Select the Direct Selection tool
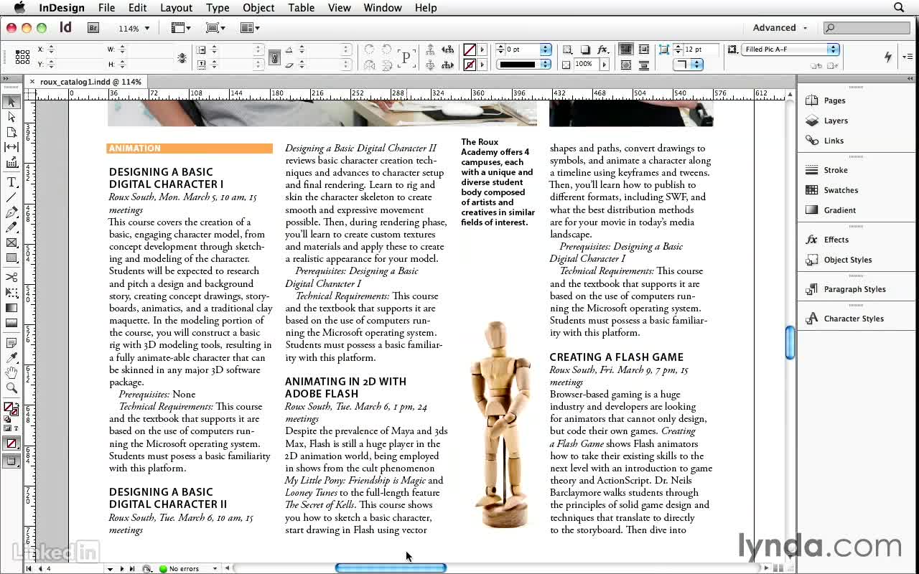 tap(11, 117)
